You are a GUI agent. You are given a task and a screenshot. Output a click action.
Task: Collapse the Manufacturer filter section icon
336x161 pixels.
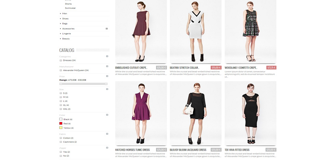pyautogui.click(x=107, y=66)
